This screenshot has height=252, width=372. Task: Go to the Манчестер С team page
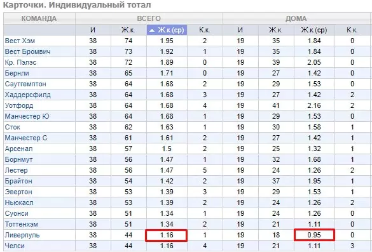26,138
